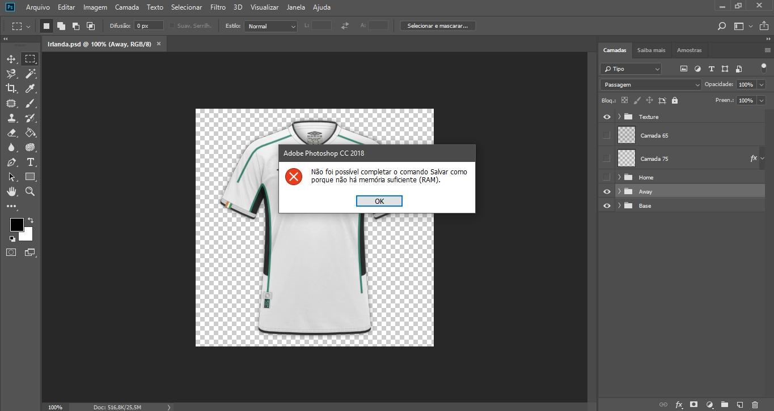Hide the Texture group

tap(607, 117)
